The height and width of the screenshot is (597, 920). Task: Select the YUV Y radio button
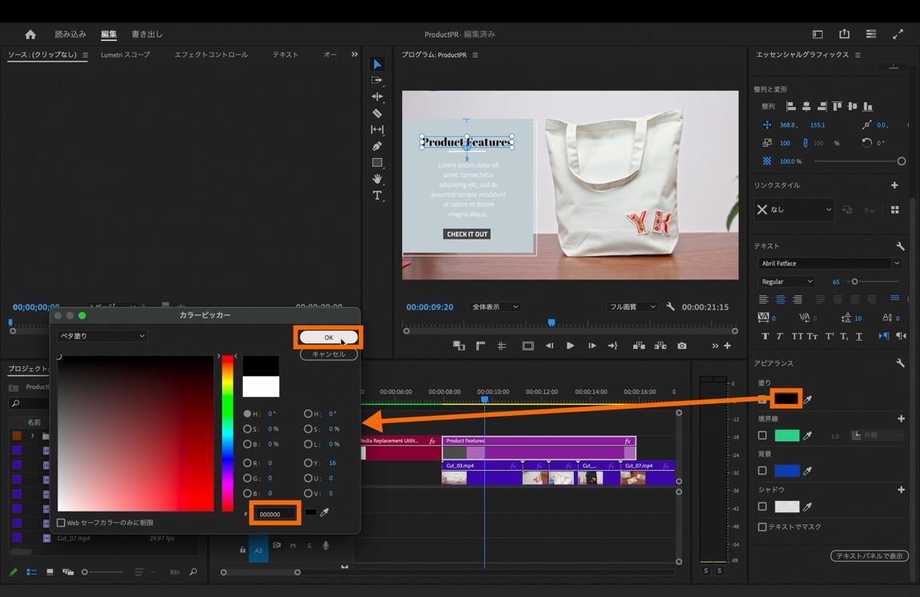click(x=308, y=463)
